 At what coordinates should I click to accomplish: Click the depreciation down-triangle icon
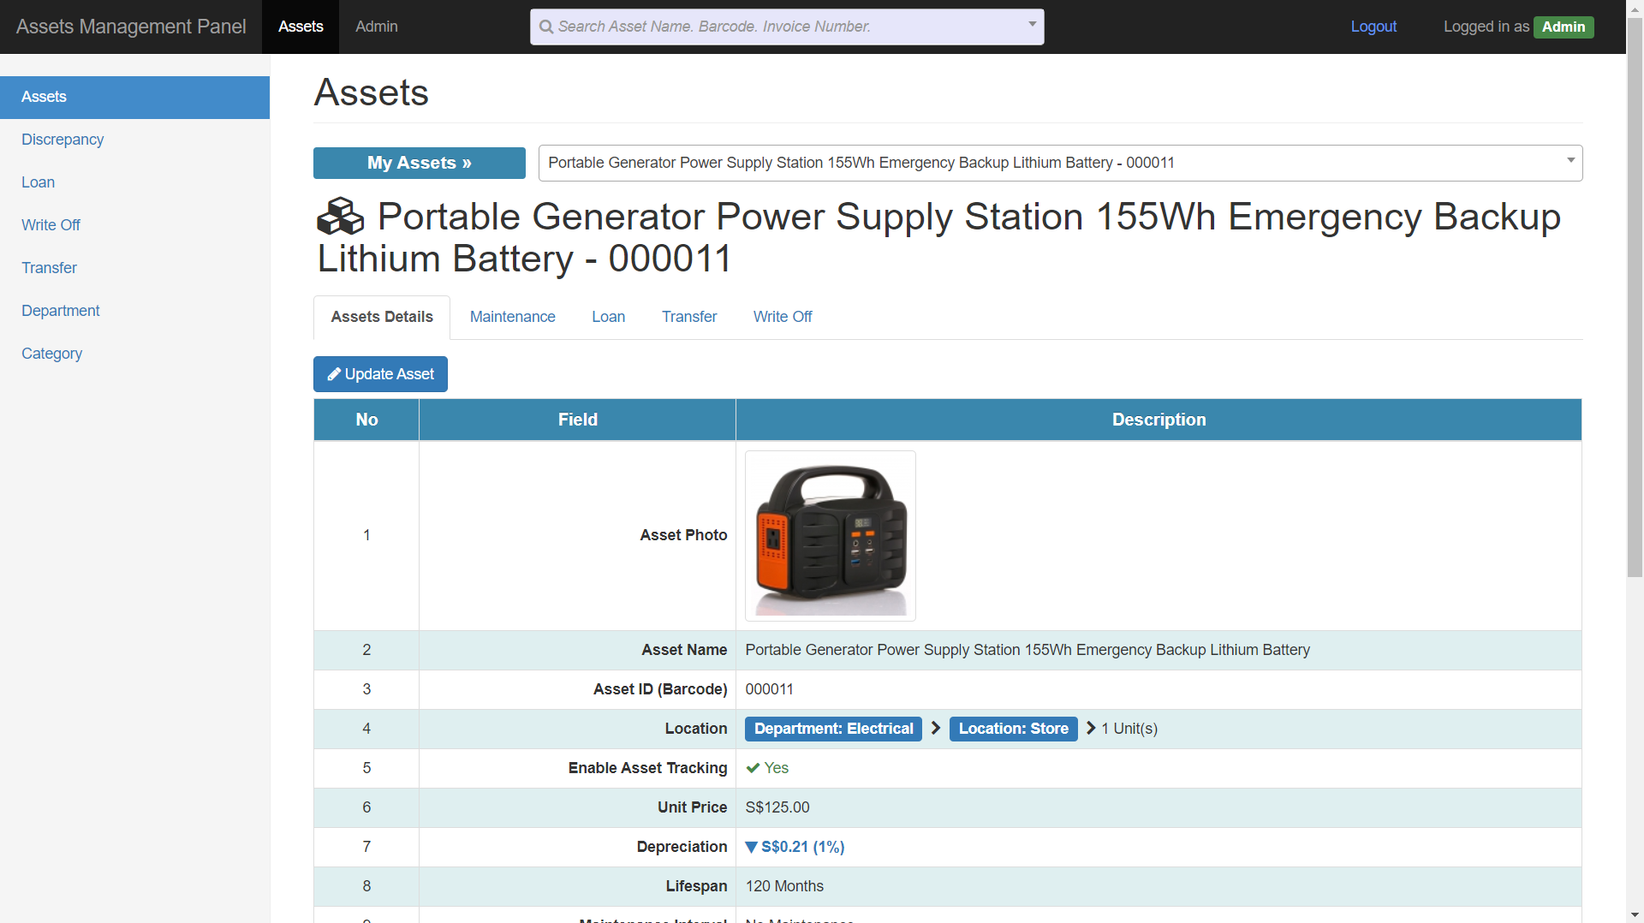click(x=751, y=847)
